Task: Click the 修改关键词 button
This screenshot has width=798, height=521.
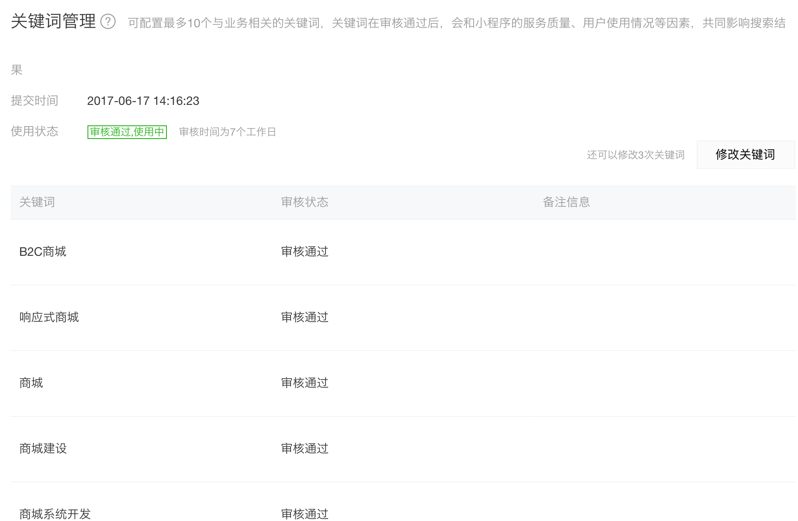Action: 745,155
